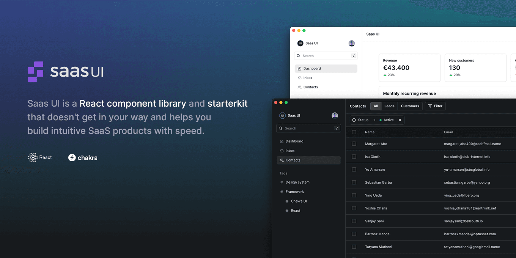Remove the Active status filter with the X

(400, 119)
